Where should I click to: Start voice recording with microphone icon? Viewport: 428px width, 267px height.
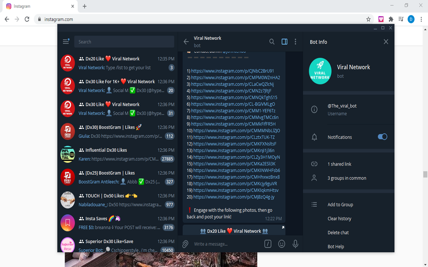296,244
